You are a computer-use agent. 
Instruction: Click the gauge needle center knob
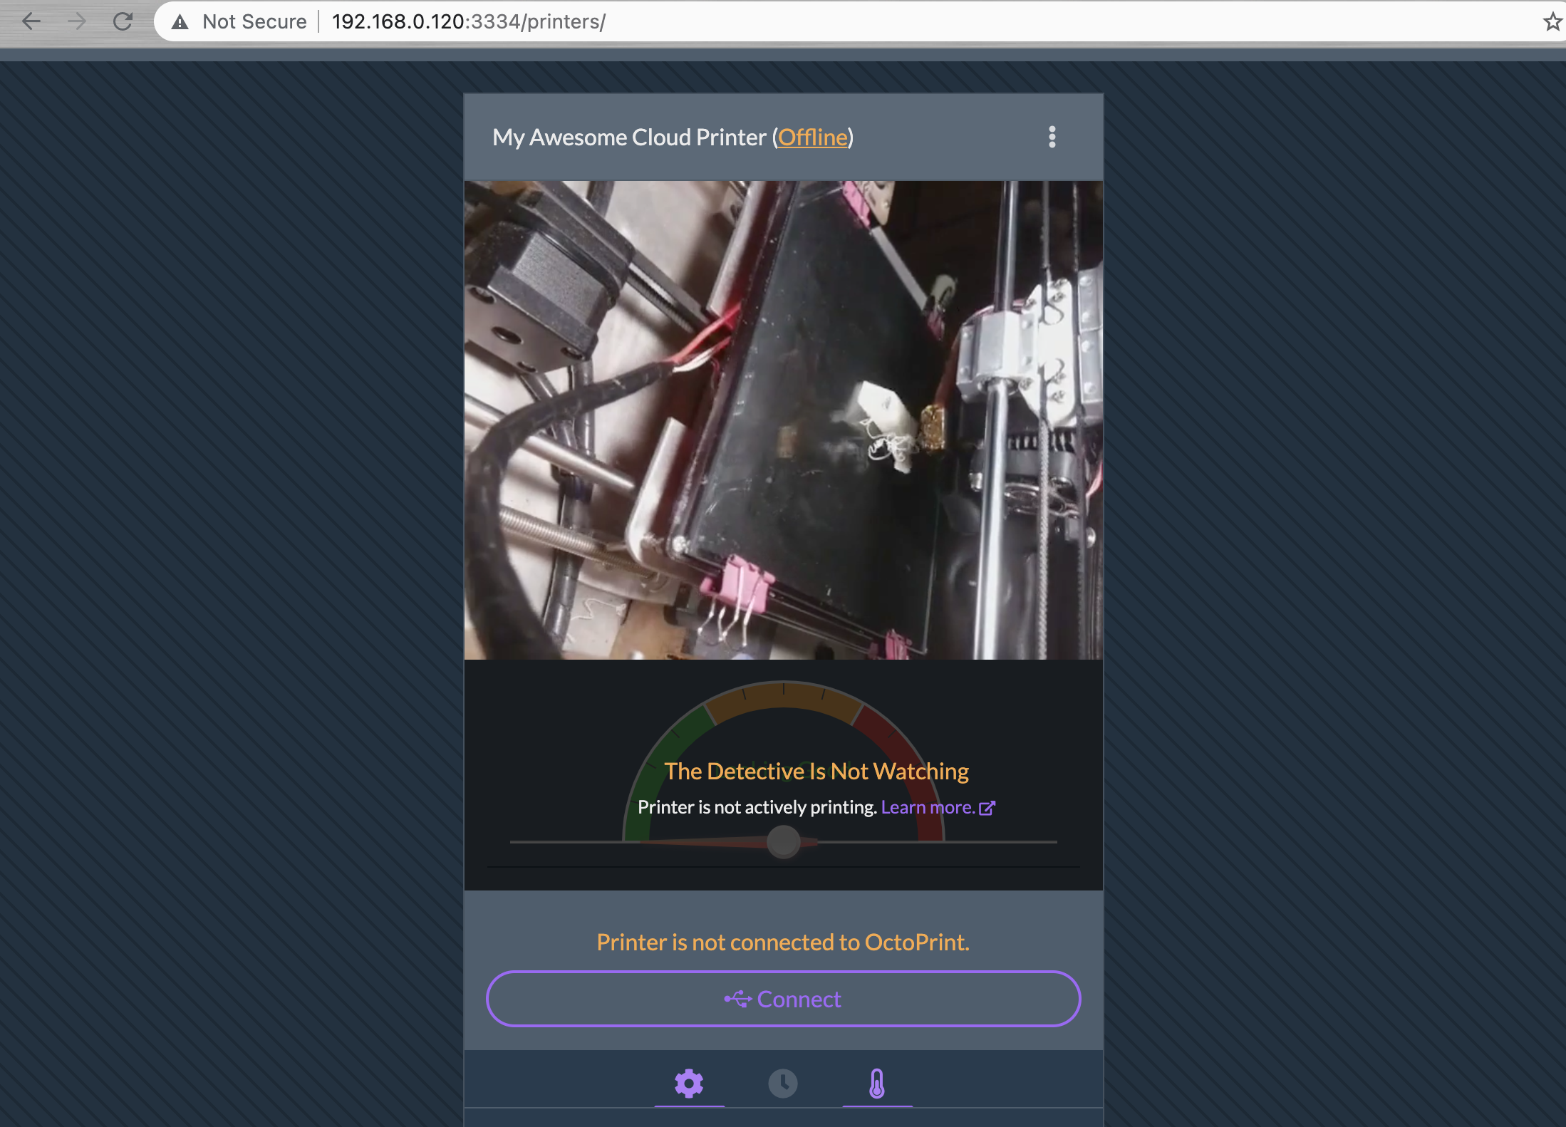point(783,841)
